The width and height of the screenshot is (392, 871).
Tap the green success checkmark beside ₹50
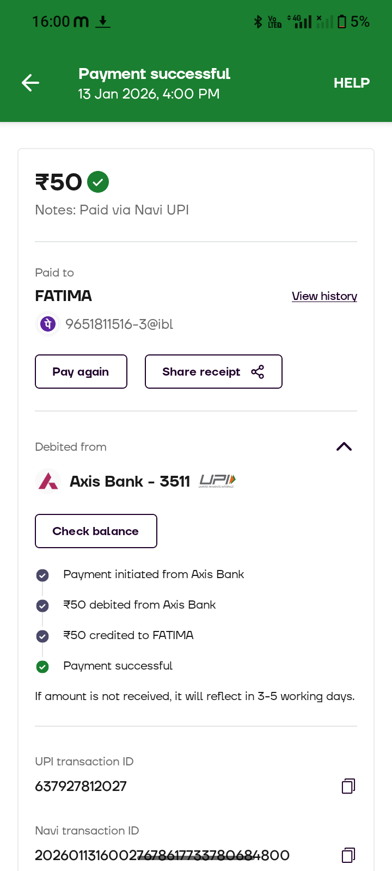coord(98,182)
